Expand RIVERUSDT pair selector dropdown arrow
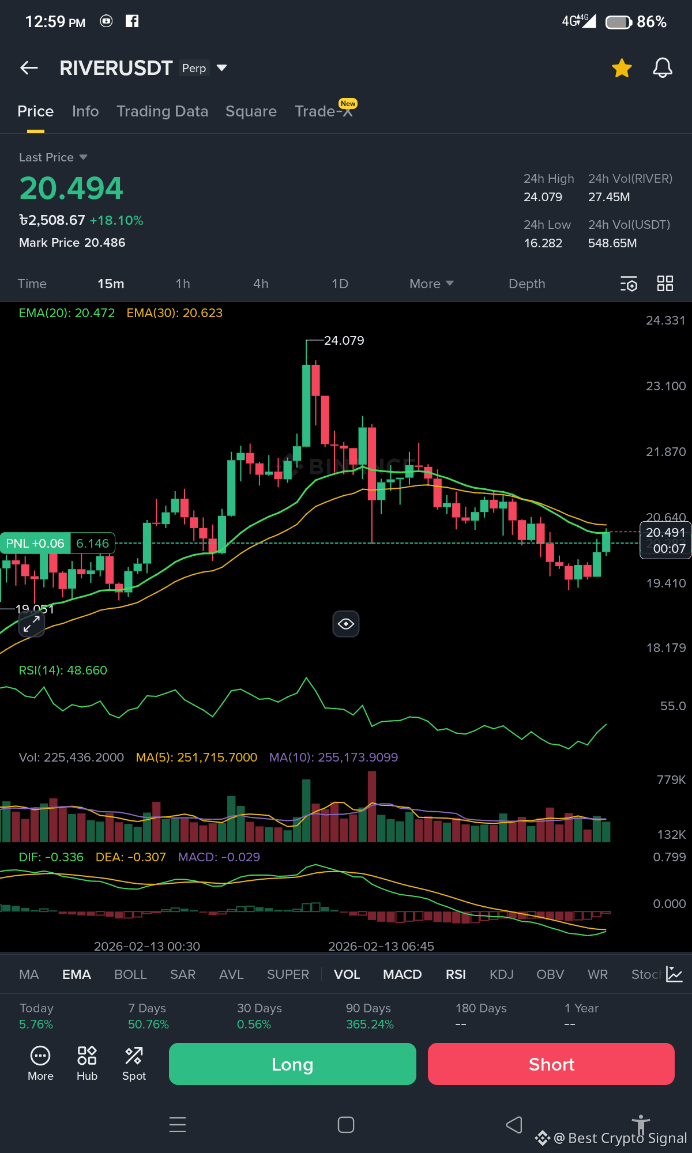692x1153 pixels. [221, 68]
